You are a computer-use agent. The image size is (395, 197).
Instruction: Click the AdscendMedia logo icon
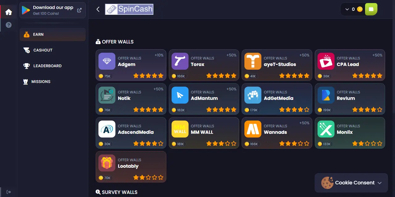pos(107,129)
